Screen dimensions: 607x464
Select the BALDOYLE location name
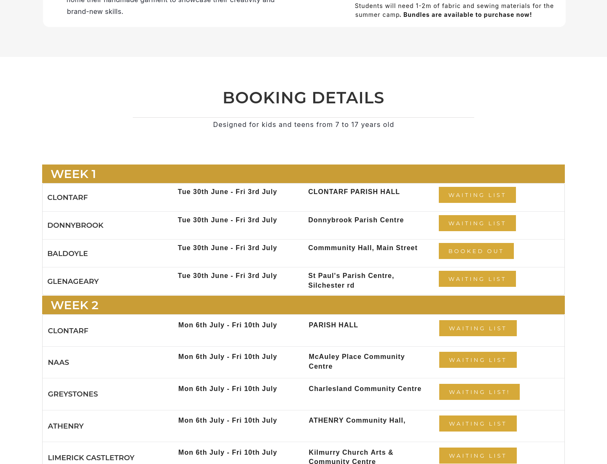coord(67,254)
